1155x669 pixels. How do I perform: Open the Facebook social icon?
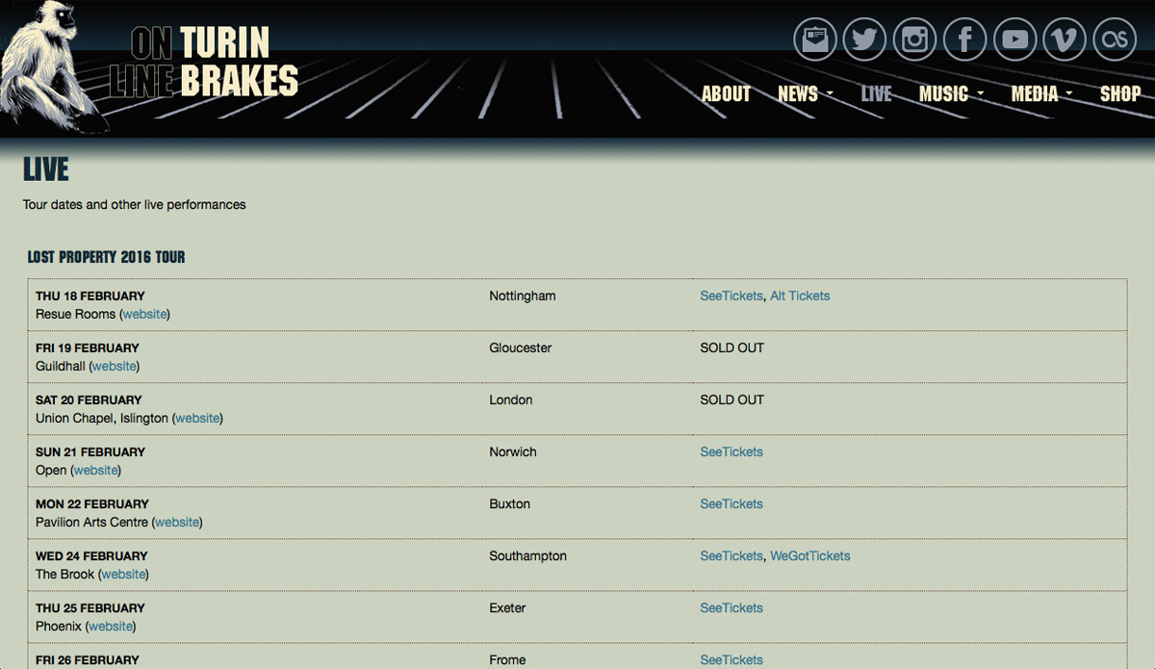(x=965, y=39)
